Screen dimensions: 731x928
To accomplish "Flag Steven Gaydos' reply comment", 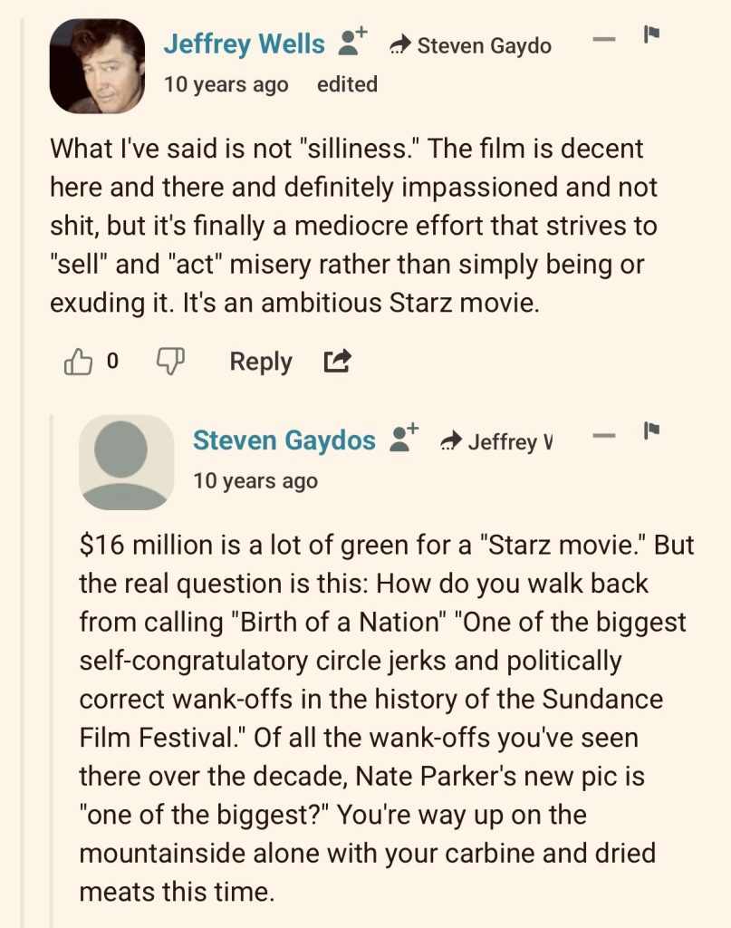I will tap(650, 432).
